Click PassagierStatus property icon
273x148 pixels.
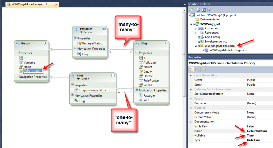click(x=80, y=43)
